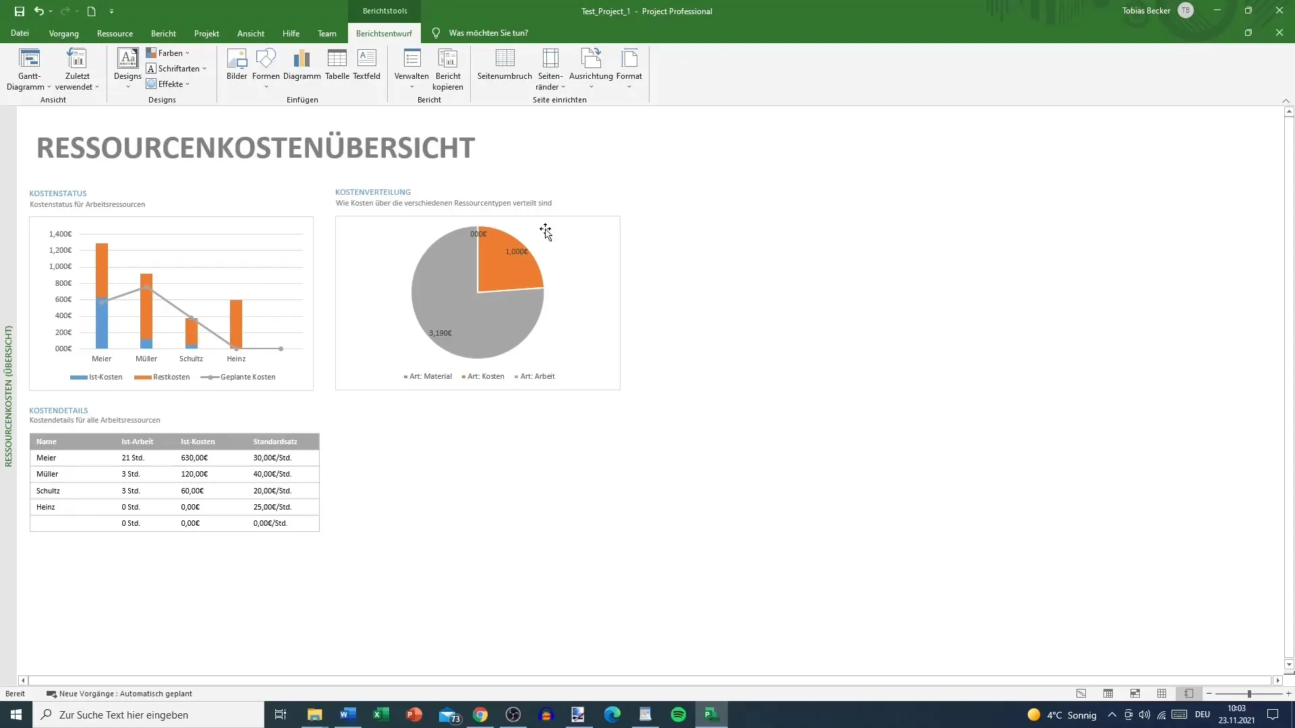Insert a picture with Bilder
Image resolution: width=1295 pixels, height=728 pixels.
click(x=237, y=64)
